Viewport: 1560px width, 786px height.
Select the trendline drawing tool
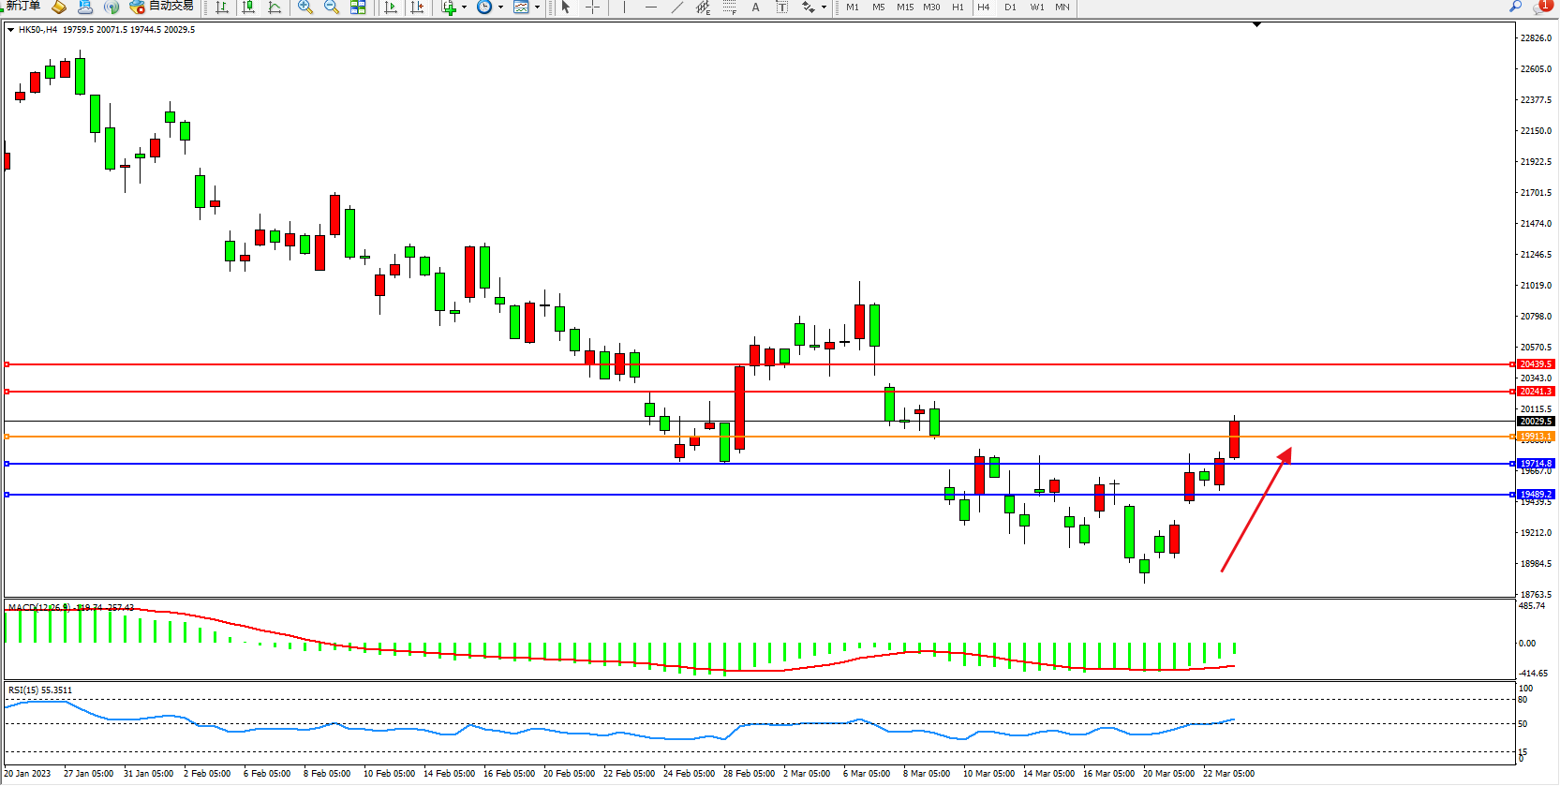pyautogui.click(x=677, y=7)
